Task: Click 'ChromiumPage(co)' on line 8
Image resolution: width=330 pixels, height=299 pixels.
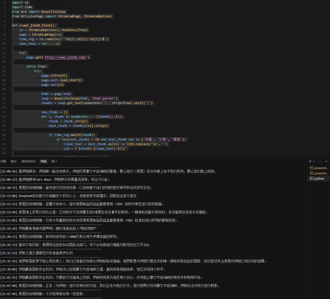Action: point(47,35)
